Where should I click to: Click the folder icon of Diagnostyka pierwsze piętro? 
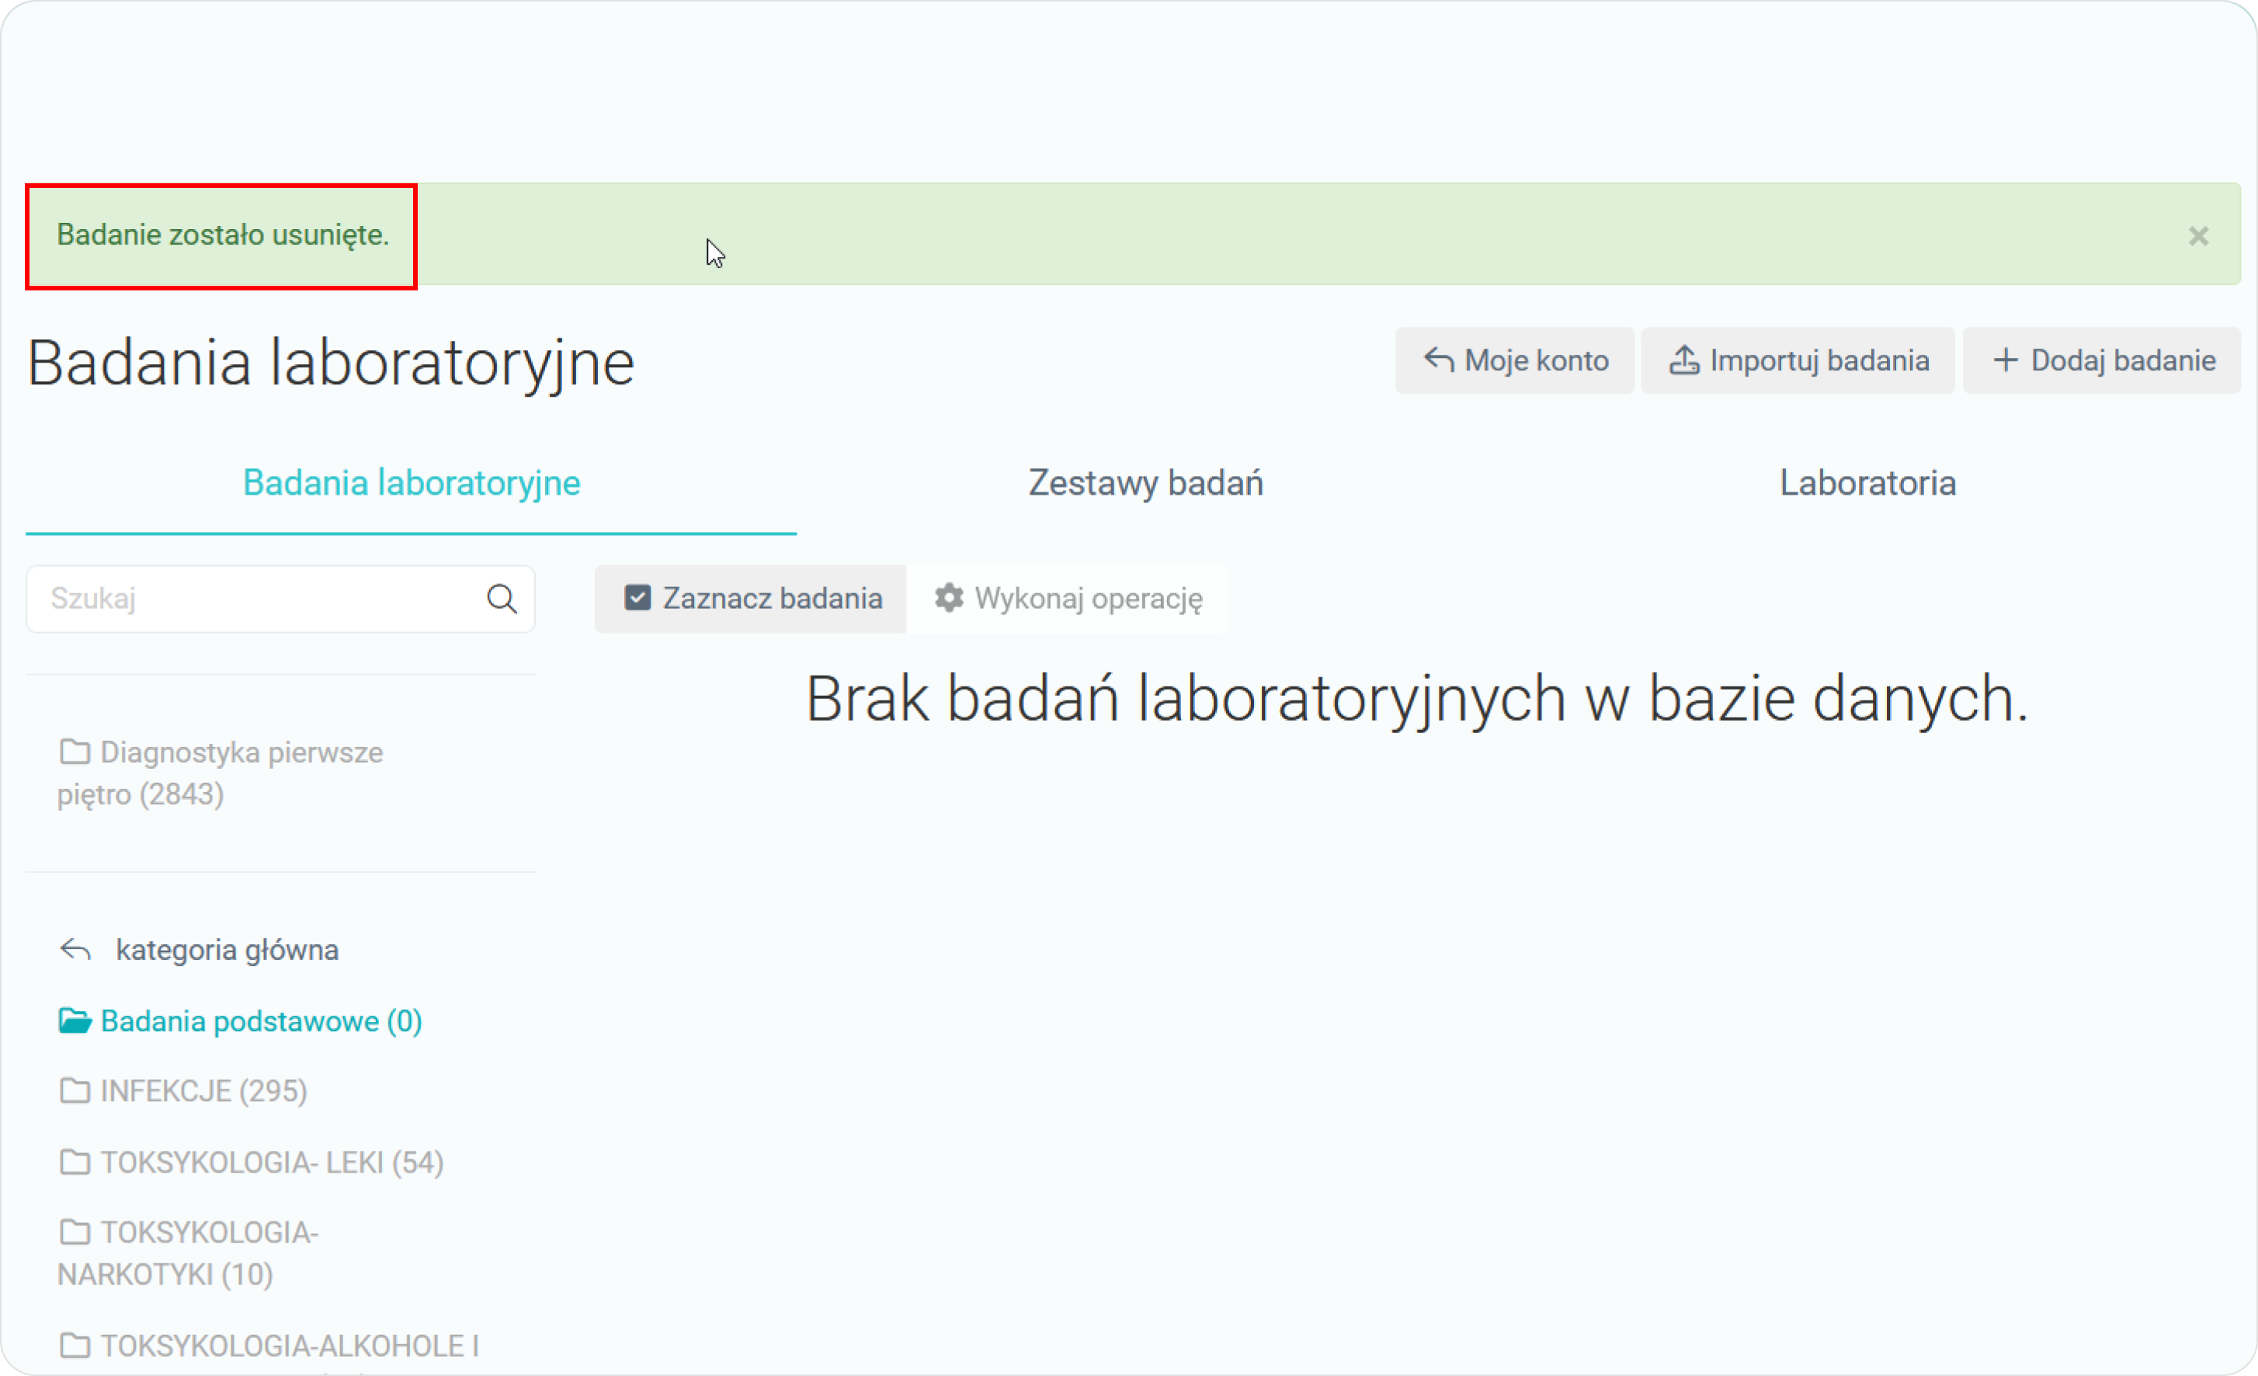[75, 752]
